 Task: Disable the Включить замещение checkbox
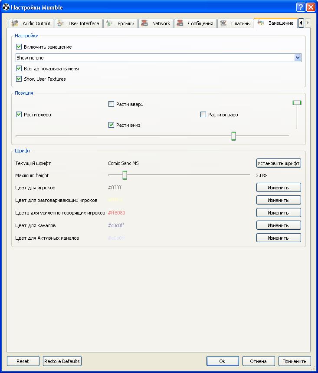[x=19, y=47]
